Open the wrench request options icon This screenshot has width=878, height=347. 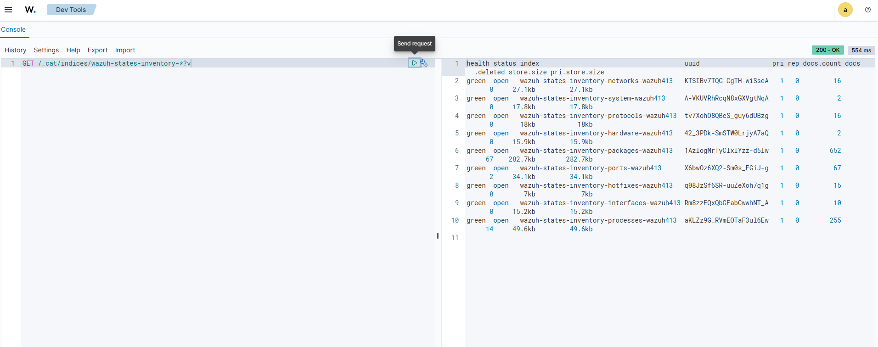[x=424, y=63]
